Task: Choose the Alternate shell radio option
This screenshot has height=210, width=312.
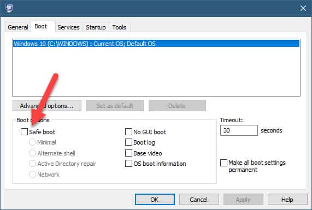Action: 32,153
